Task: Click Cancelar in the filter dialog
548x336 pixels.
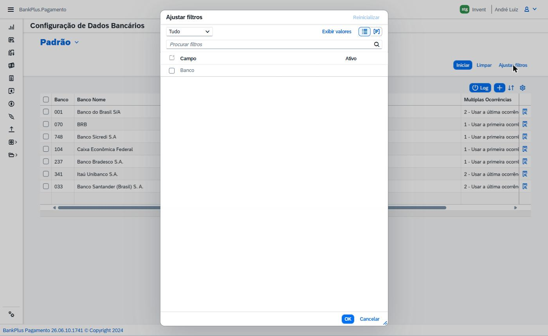Action: tap(370, 319)
